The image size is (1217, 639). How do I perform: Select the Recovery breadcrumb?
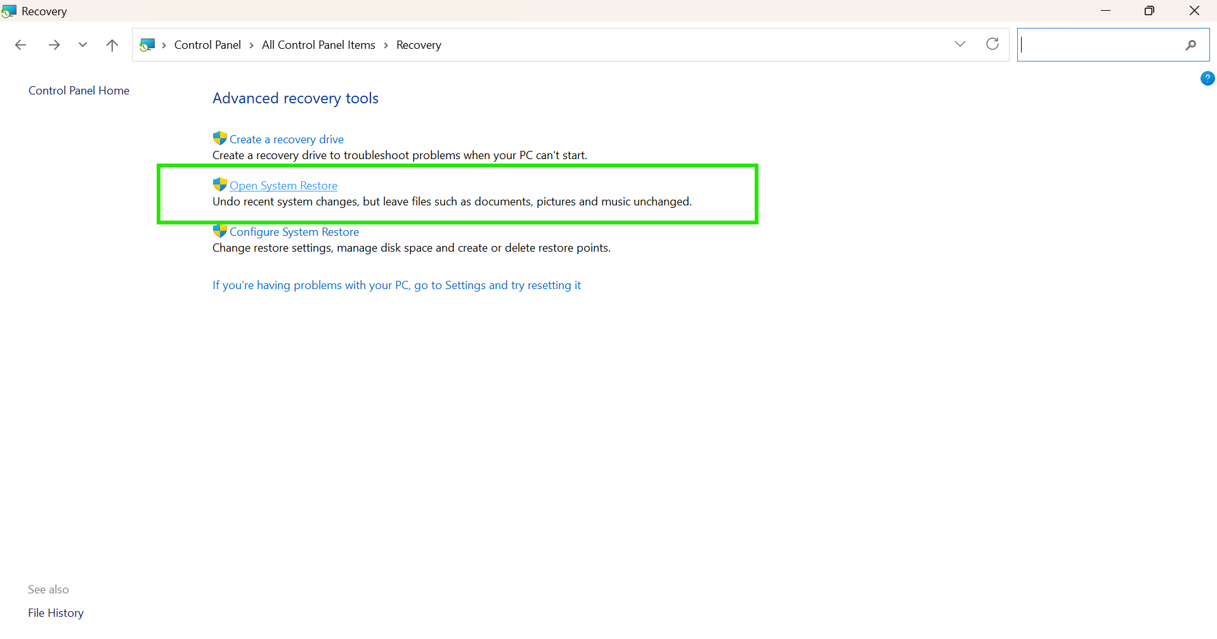click(x=419, y=45)
